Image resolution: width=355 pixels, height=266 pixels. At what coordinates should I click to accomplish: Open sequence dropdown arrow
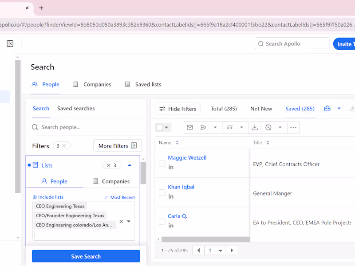pyautogui.click(x=215, y=127)
